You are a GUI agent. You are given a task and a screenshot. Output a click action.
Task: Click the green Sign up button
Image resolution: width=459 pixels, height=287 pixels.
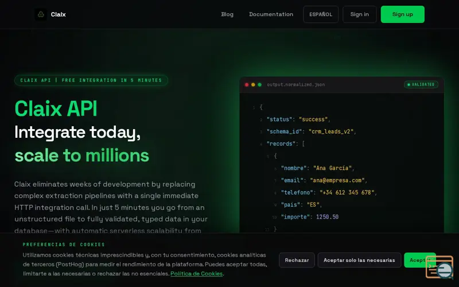(403, 14)
